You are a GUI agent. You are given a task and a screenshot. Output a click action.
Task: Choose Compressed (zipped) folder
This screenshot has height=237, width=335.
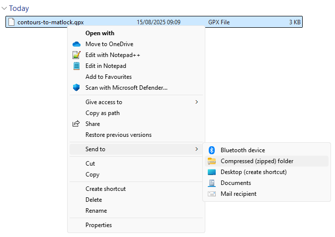click(266, 161)
